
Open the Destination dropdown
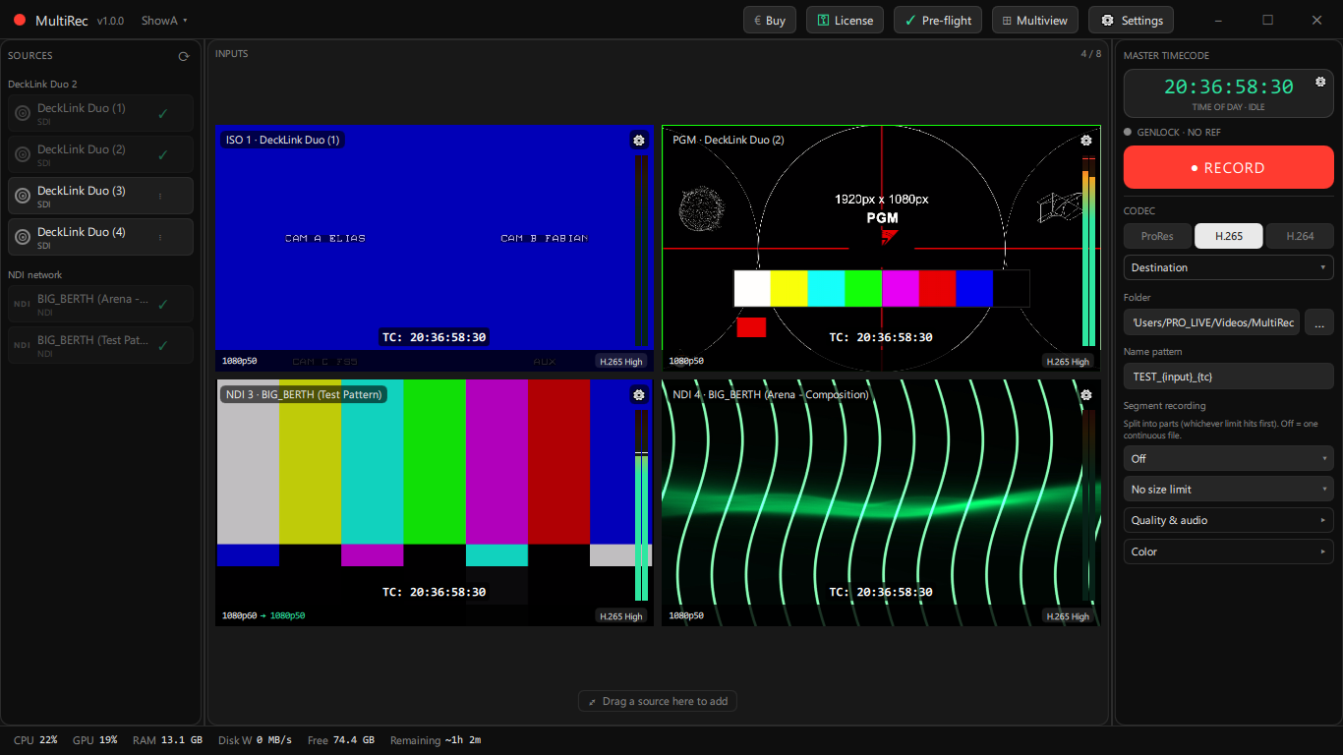tap(1229, 267)
